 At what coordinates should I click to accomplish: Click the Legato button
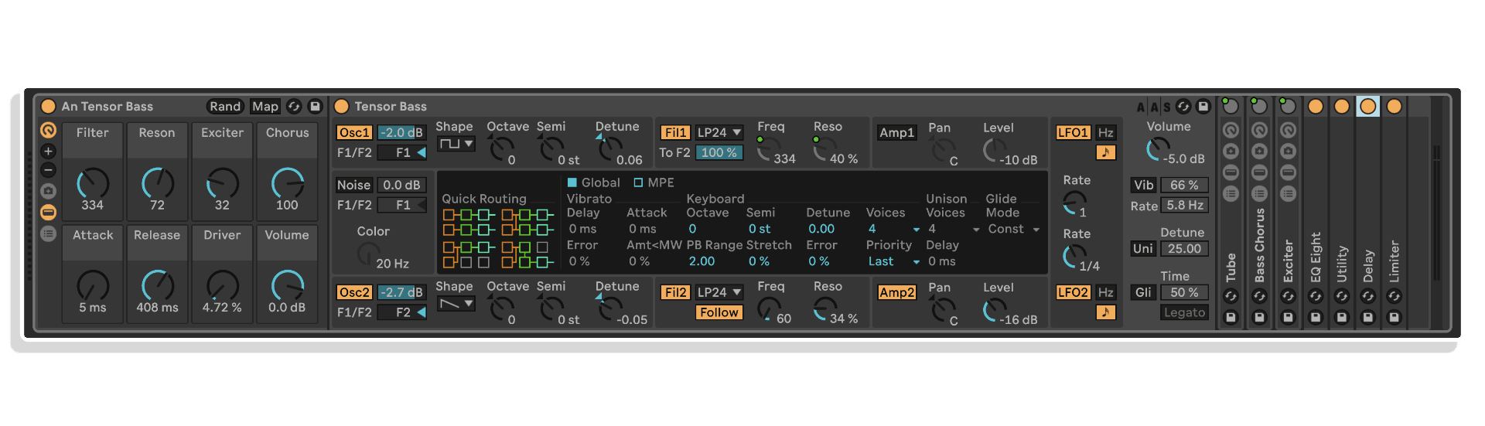(1184, 312)
